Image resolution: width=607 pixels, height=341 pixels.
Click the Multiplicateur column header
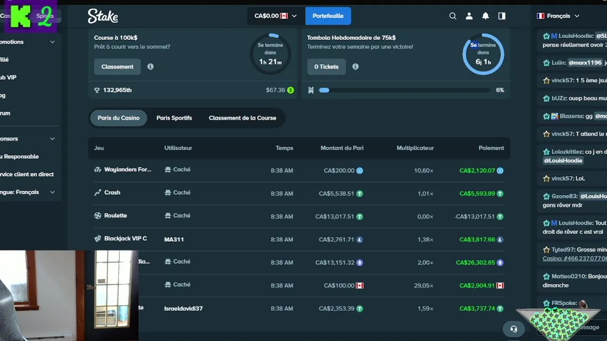415,148
